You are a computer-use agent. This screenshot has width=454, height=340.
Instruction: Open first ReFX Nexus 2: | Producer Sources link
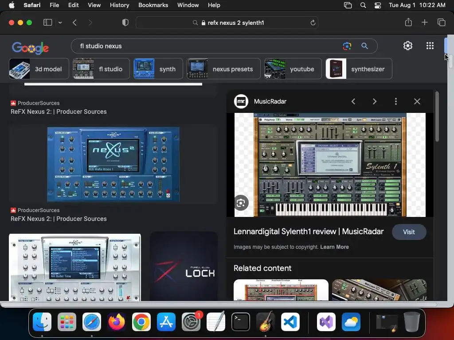[59, 112]
